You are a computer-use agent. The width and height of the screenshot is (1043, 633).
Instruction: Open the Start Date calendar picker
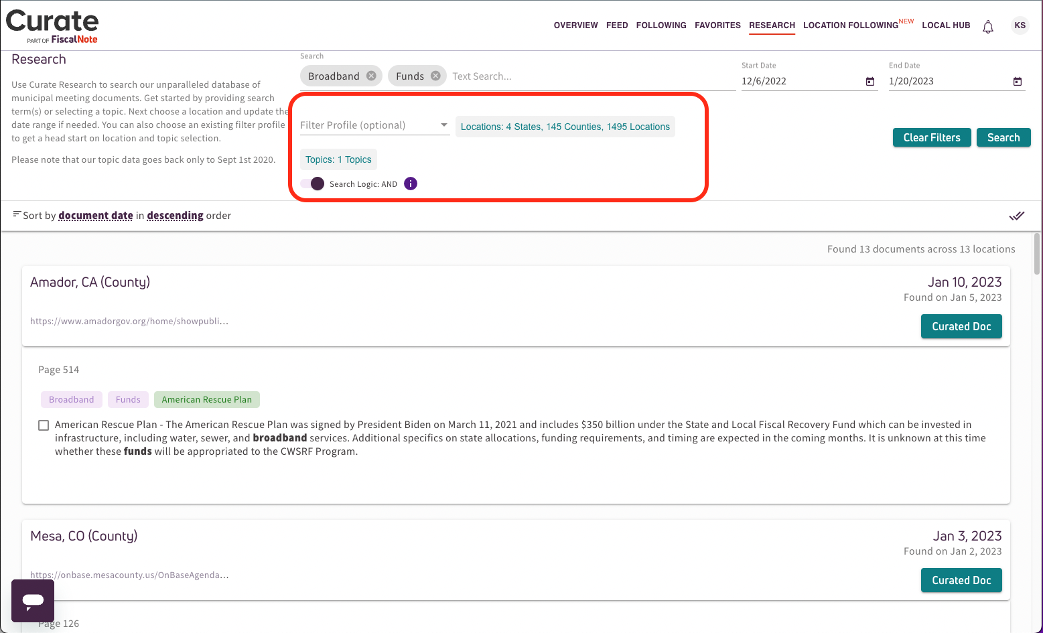tap(870, 82)
